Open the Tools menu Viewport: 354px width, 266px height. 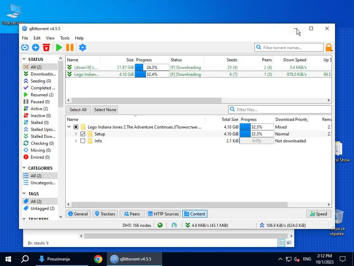[x=65, y=38]
